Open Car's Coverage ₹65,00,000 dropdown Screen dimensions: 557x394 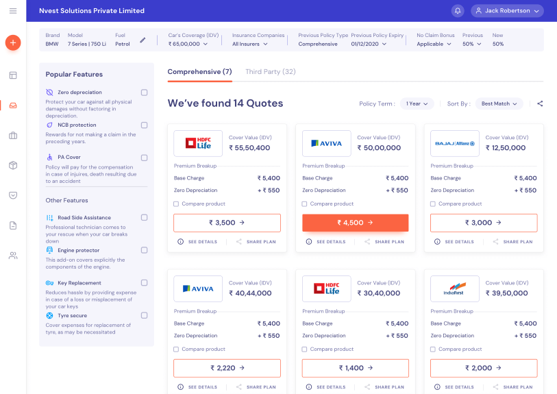[188, 44]
